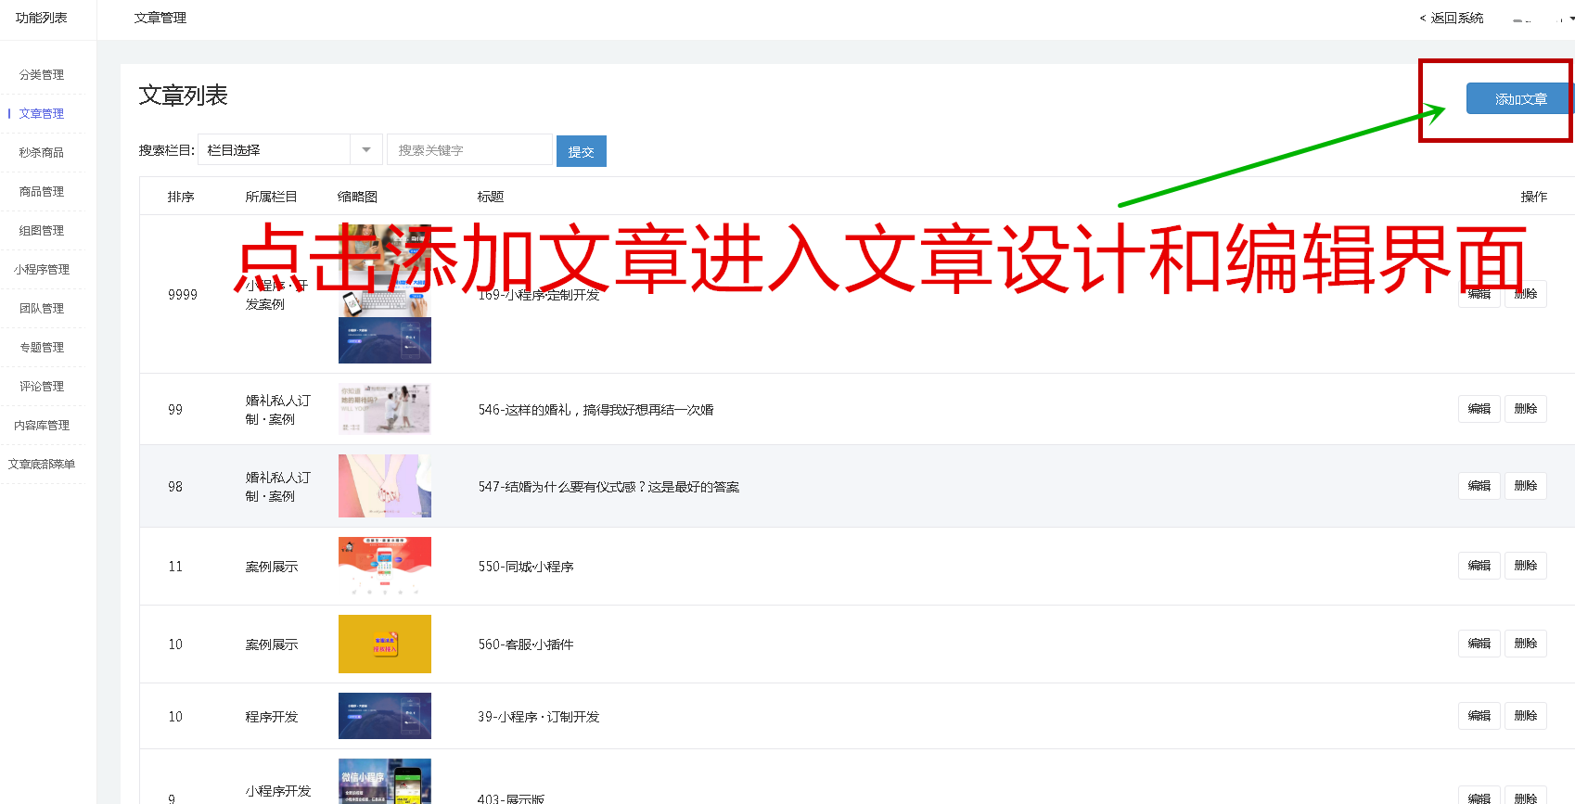The height and width of the screenshot is (804, 1575).
Task: Click the 标题 column header
Action: [490, 197]
